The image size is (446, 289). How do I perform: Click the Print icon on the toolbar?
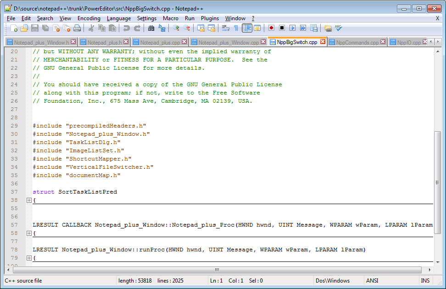[78, 28]
